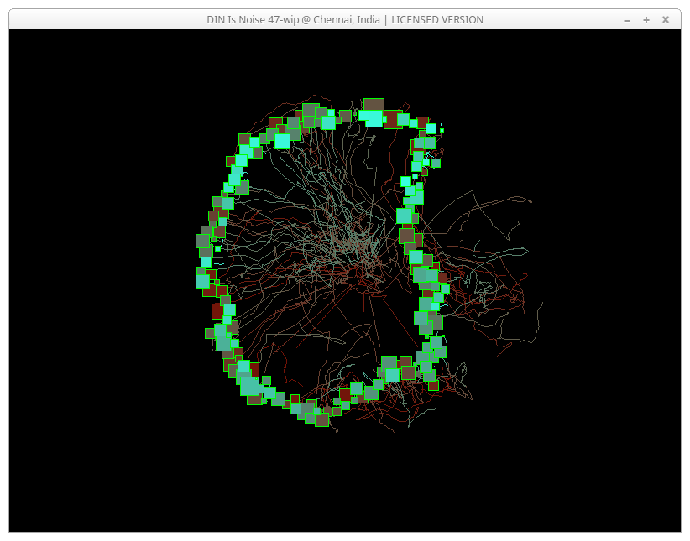
Task: Choose the dark red drone on lower-left arc
Action: [218, 312]
